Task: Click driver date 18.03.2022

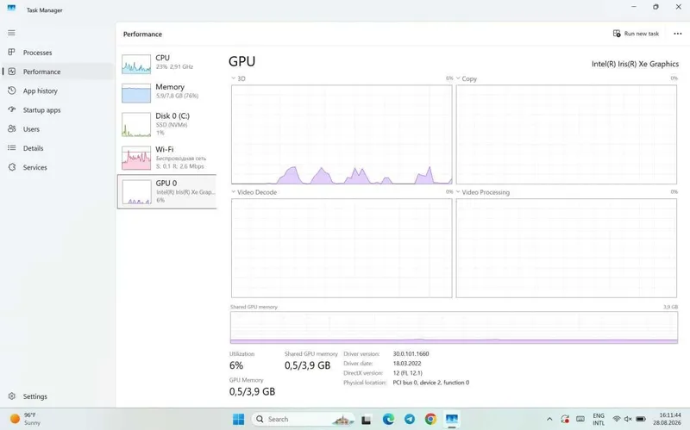Action: coord(407,363)
